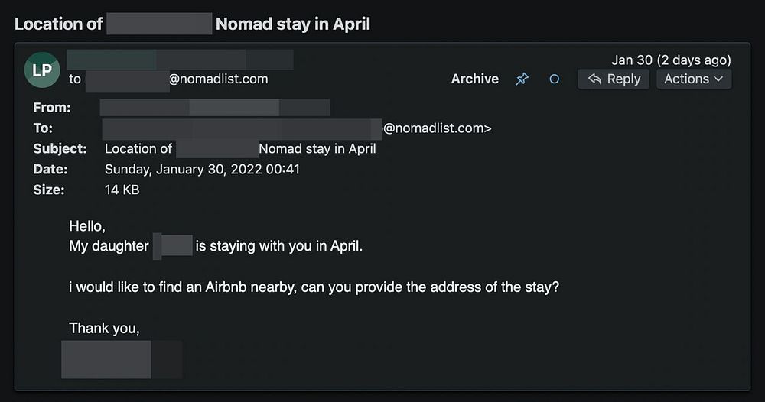Image resolution: width=765 pixels, height=402 pixels.
Task: Click the To field @nomadlist.com address
Action: click(437, 128)
